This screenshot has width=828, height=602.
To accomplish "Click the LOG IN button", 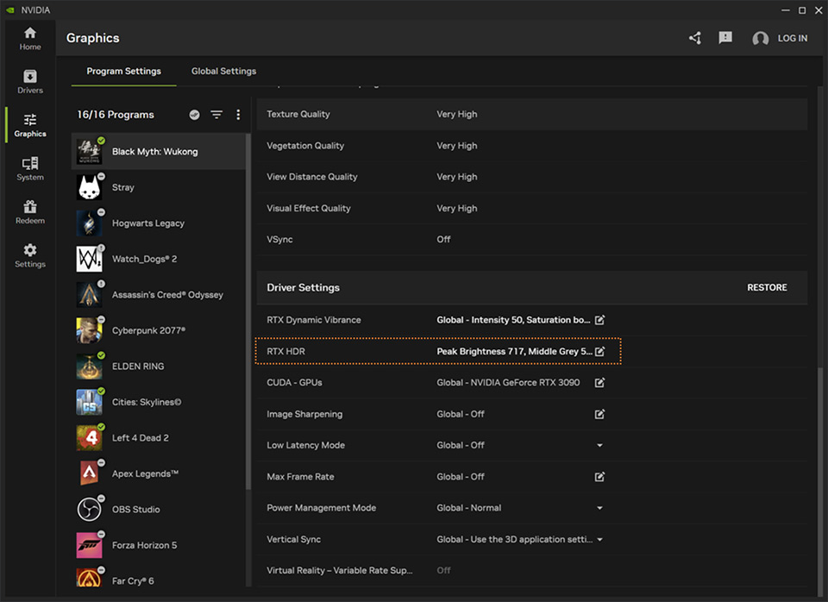I will (x=792, y=39).
